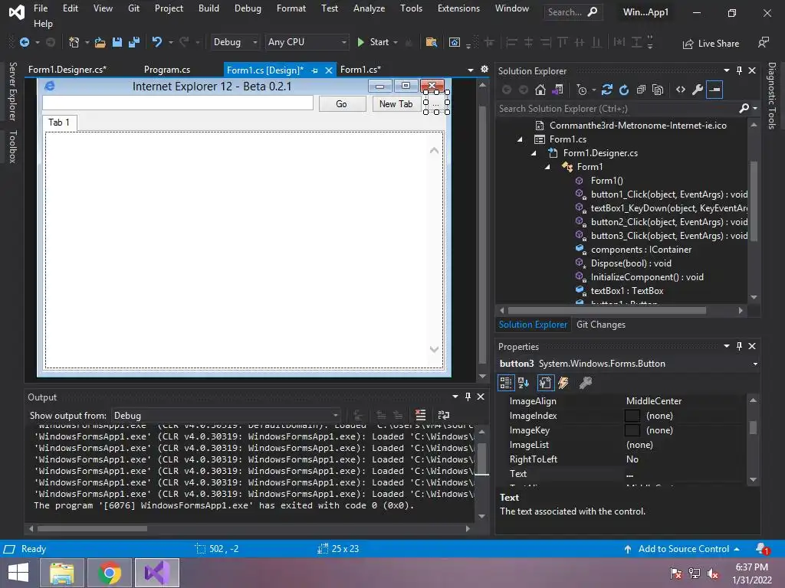Collapse the Form1.Designer.cs tree node
The image size is (785, 588).
534,153
